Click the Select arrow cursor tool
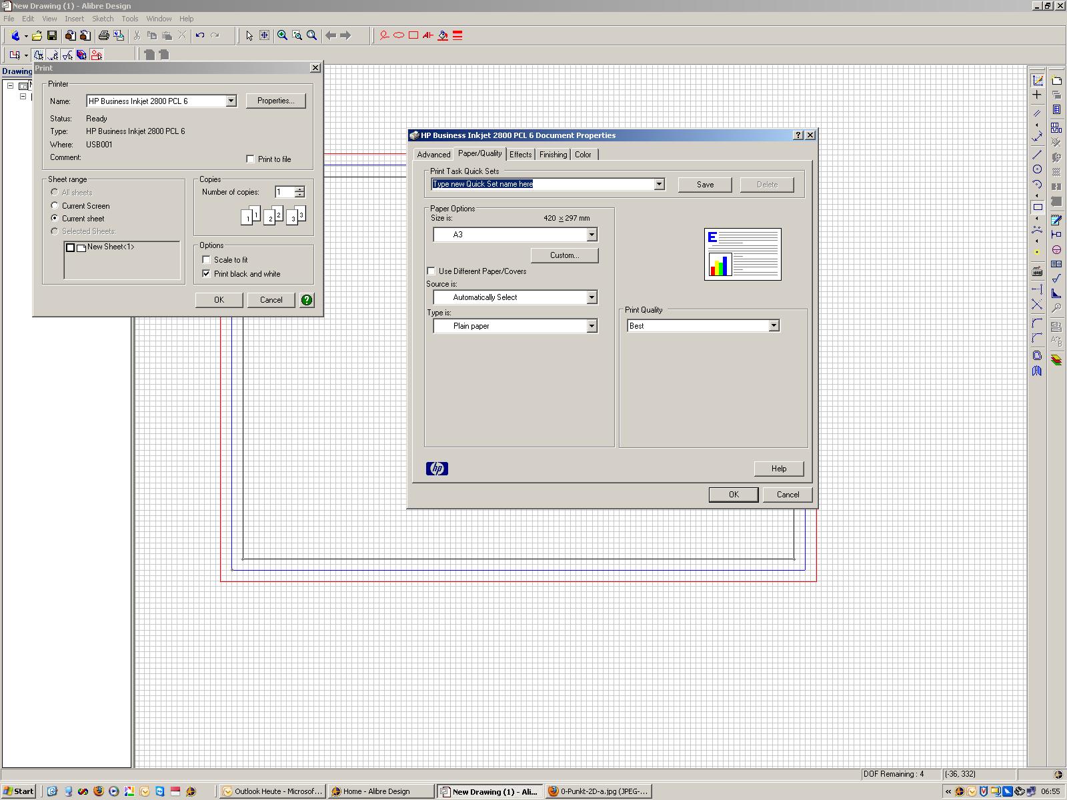The width and height of the screenshot is (1067, 800). (249, 35)
